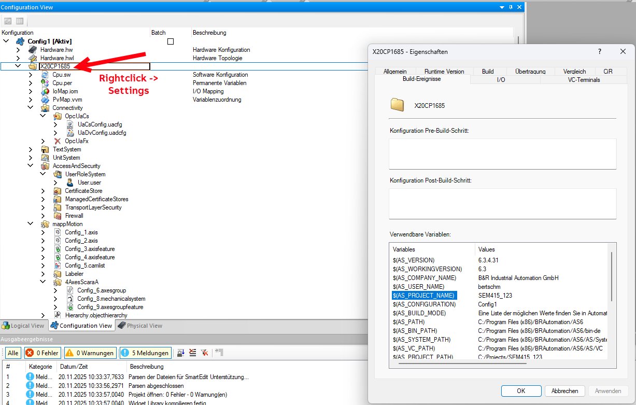Click the table-view toolbar icon in Configuration View
This screenshot has height=405, width=636.
point(20,21)
